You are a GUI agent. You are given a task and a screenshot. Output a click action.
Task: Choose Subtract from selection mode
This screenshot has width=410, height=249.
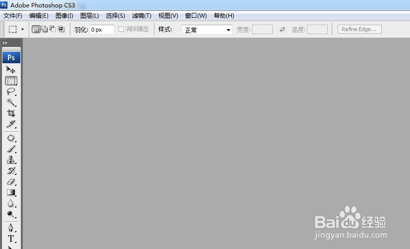pyautogui.click(x=52, y=29)
